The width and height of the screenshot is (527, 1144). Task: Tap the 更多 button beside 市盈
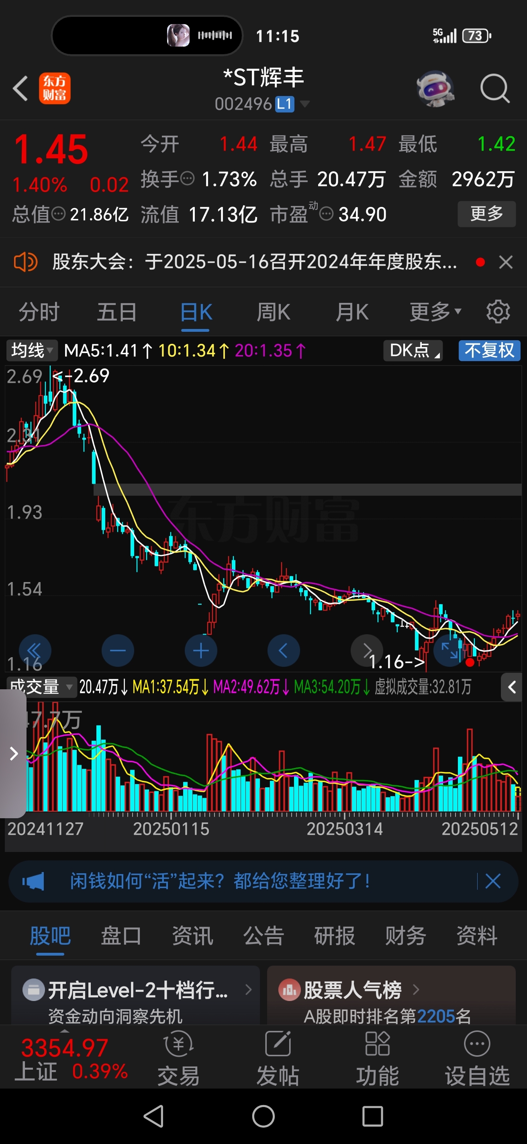486,214
